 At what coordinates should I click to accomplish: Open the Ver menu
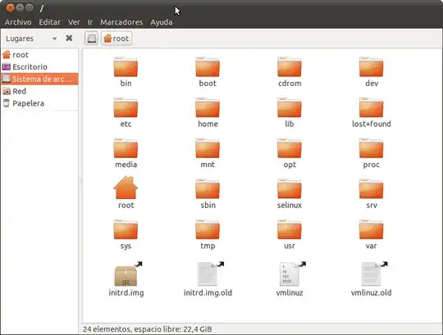pos(74,22)
